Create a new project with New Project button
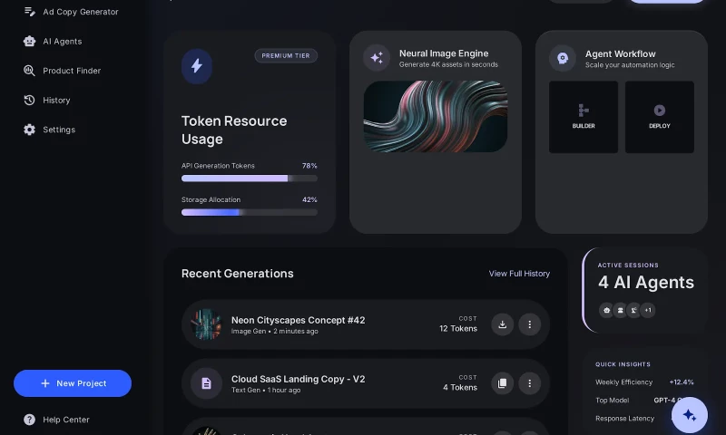This screenshot has width=726, height=435. tap(73, 383)
